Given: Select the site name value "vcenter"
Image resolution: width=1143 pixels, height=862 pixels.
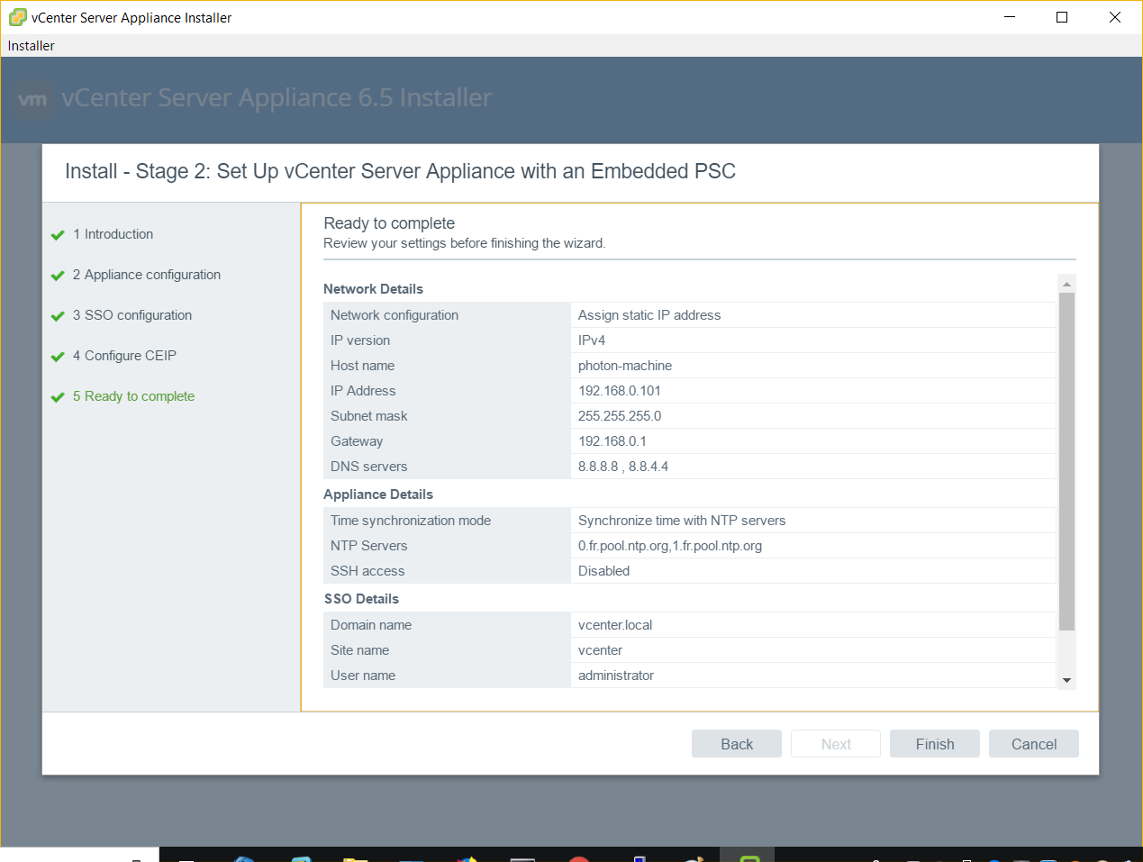Looking at the screenshot, I should 601,650.
